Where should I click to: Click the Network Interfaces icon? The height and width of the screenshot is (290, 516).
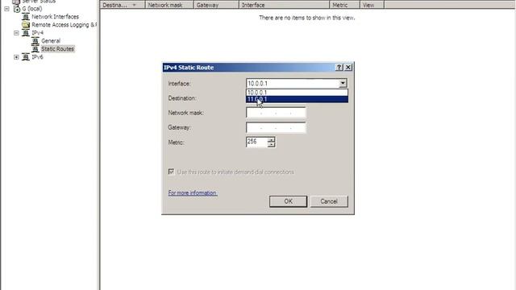click(26, 16)
